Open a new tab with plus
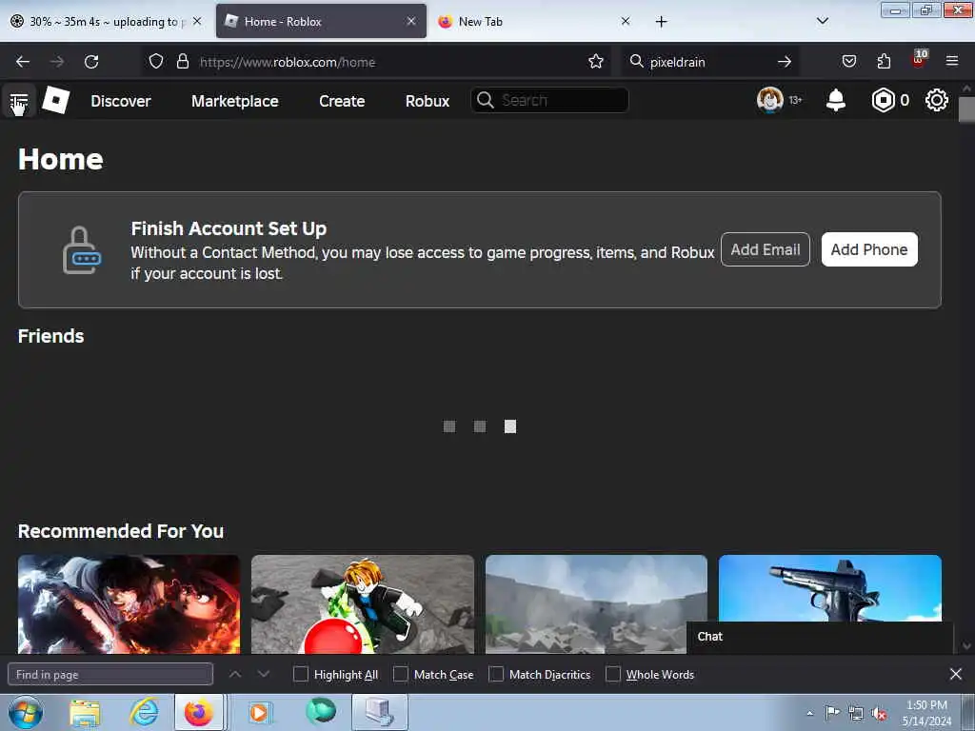This screenshot has height=731, width=975. 661,22
